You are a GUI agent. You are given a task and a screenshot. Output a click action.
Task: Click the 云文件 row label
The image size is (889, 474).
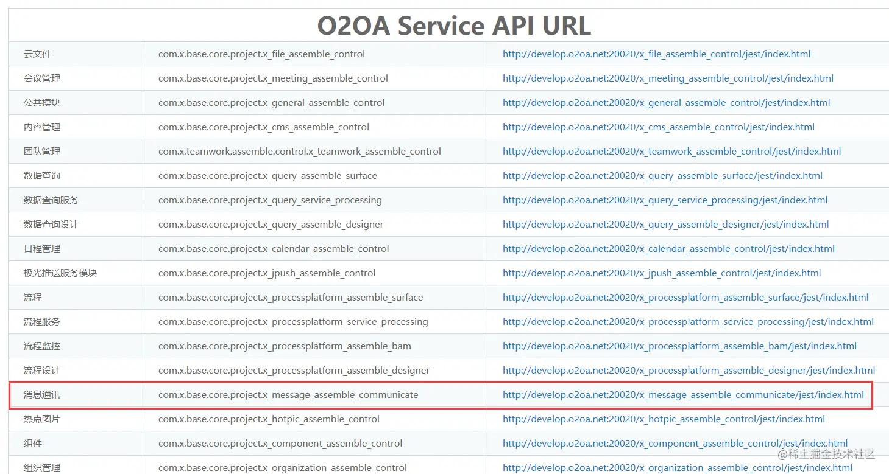coord(37,54)
